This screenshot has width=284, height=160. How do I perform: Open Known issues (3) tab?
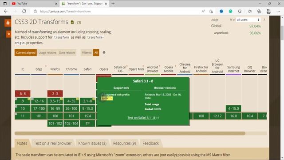click(92, 143)
